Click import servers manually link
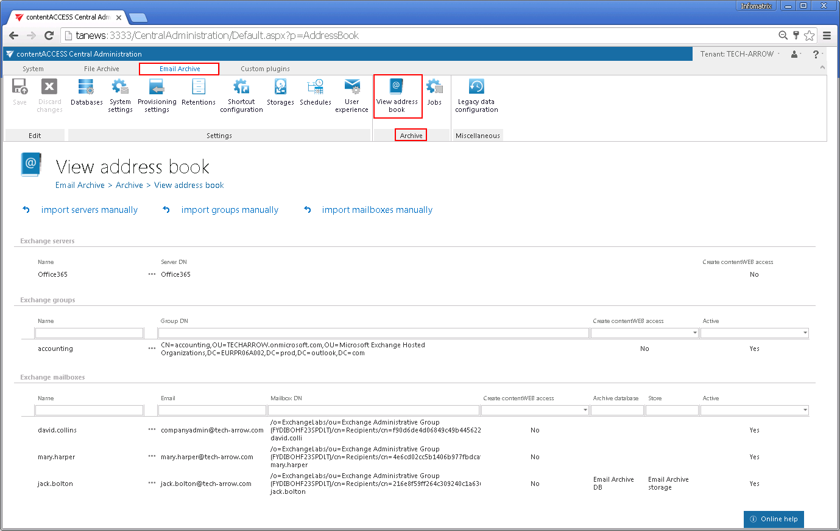The height and width of the screenshot is (531, 840). [90, 210]
